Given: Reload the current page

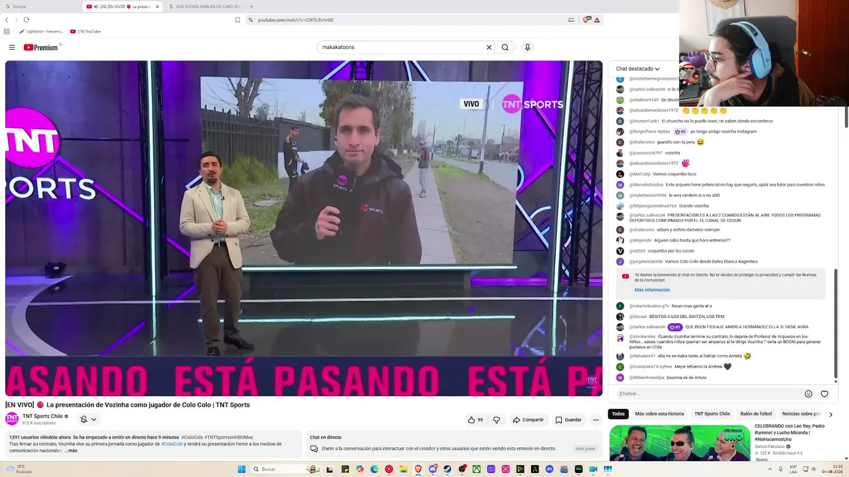Looking at the screenshot, I should pyautogui.click(x=26, y=20).
